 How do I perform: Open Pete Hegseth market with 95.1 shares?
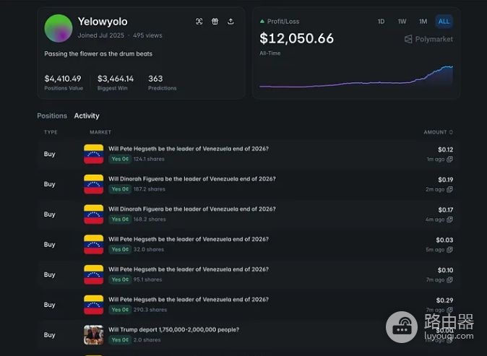(x=189, y=269)
